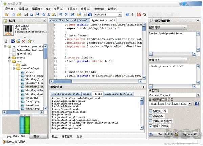Open the Current Project scope dropdown
The height and width of the screenshot is (146, 203).
coord(198,95)
